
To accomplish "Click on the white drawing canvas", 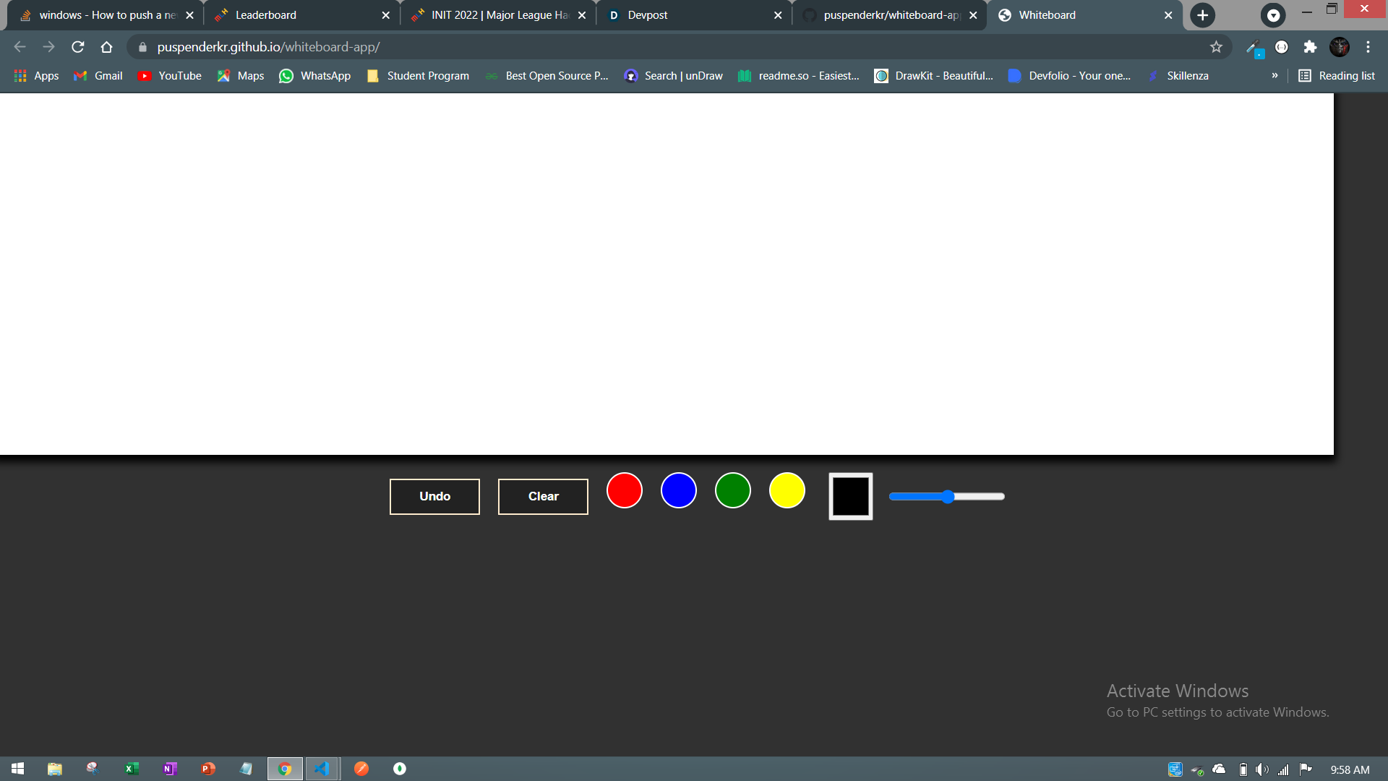I will point(665,273).
